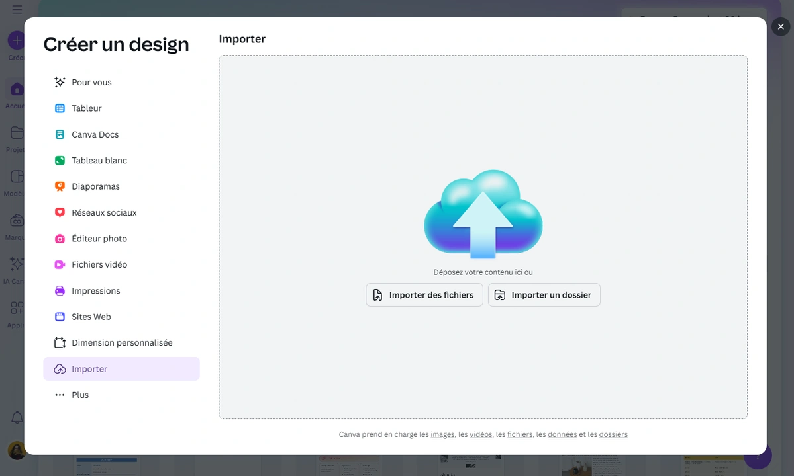Choose Dimension personnalisée
Screen dimensions: 794x476
122,342
